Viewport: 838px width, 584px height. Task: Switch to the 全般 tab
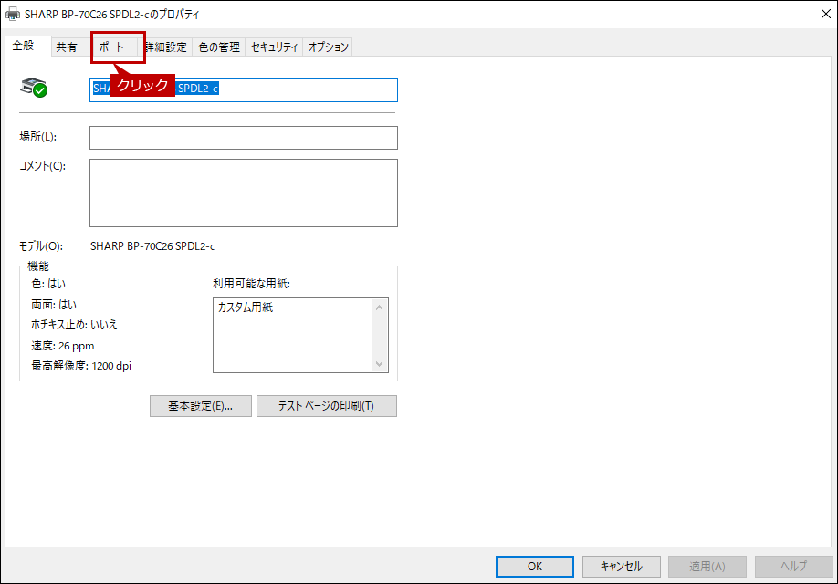24,47
